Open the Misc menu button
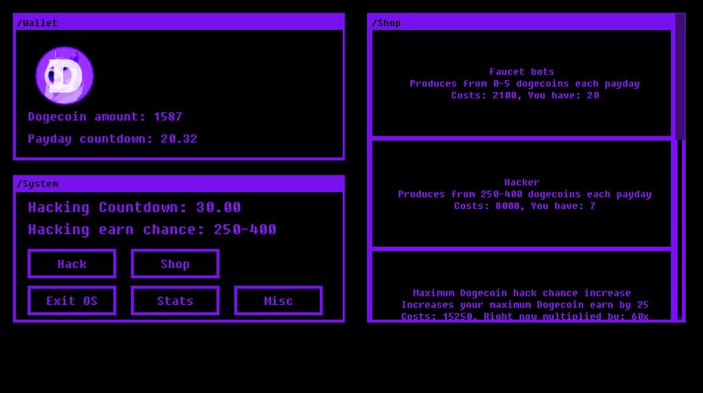The height and width of the screenshot is (393, 703). pyautogui.click(x=278, y=300)
